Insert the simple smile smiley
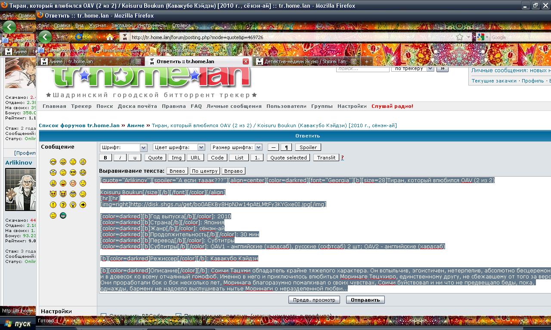 (63, 162)
